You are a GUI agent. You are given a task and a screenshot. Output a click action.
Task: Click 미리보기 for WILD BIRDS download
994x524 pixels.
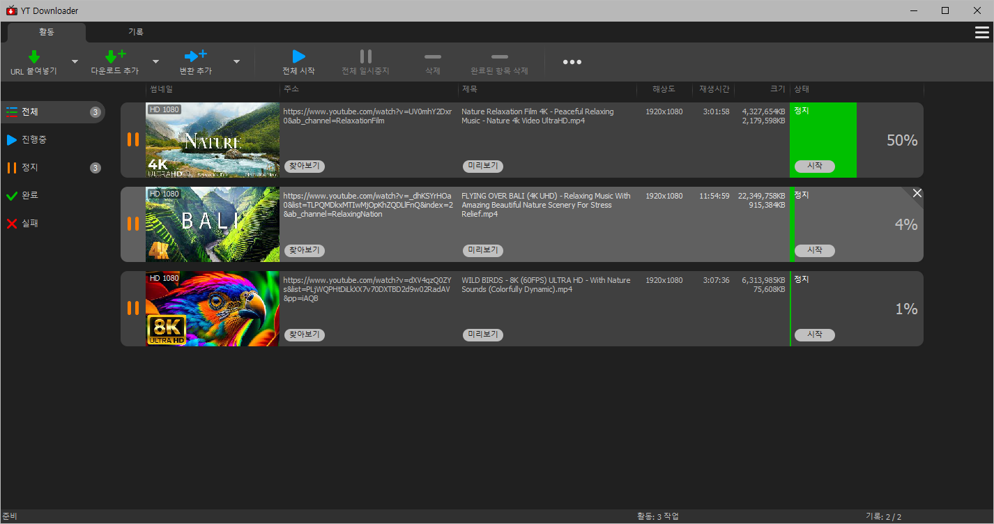[x=483, y=334]
